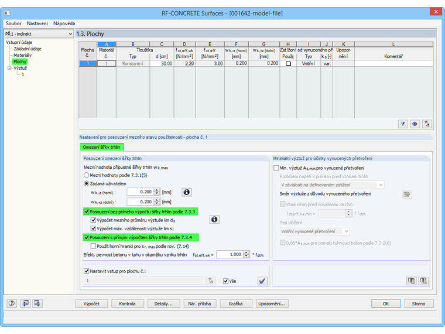445x334 pixels.
Task: Open the Nastavení menu
Action: point(37,23)
